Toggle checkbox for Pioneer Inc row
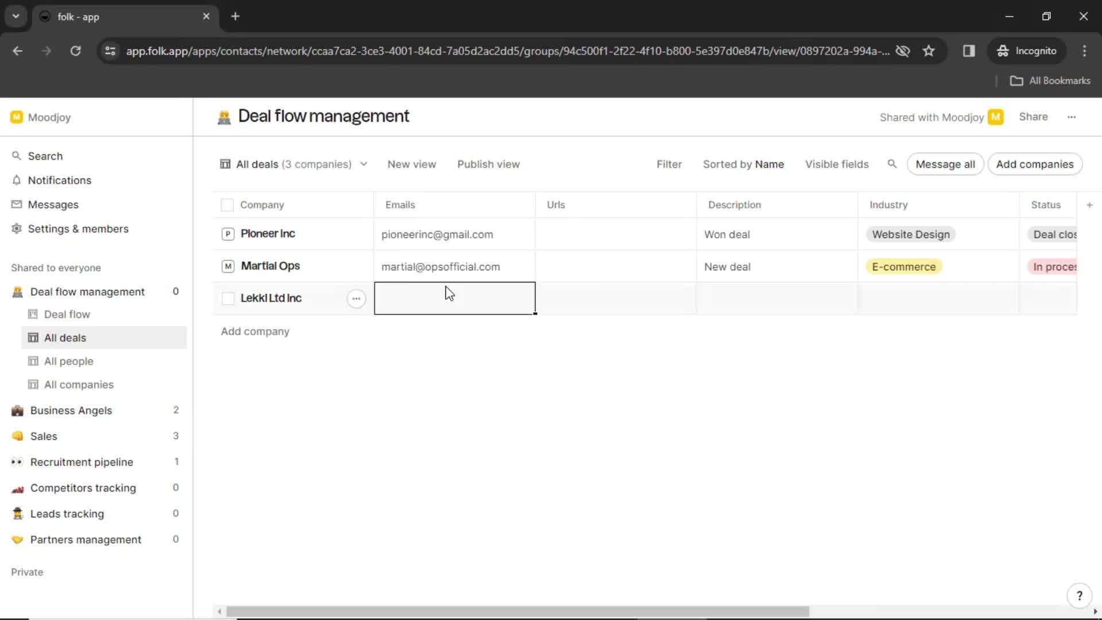Viewport: 1102px width, 620px height. click(x=227, y=233)
